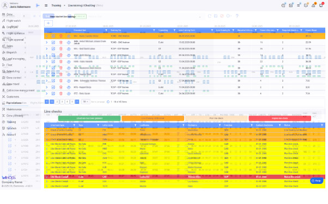Viewport: 328px width, 204px height.
Task: Click the red trash icon in the second training row
Action: click(x=61, y=42)
